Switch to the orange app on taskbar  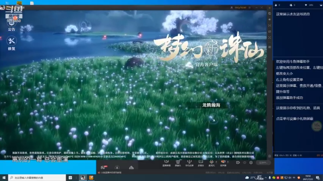click(x=91, y=177)
